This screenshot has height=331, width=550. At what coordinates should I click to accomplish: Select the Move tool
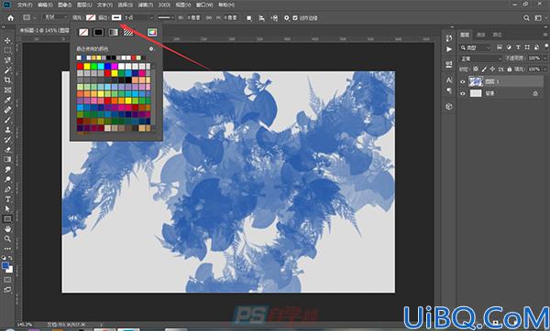coord(7,40)
